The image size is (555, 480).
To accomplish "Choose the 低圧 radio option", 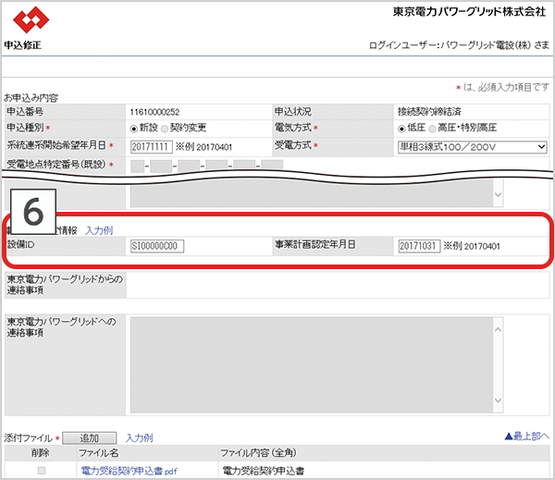I will (401, 129).
